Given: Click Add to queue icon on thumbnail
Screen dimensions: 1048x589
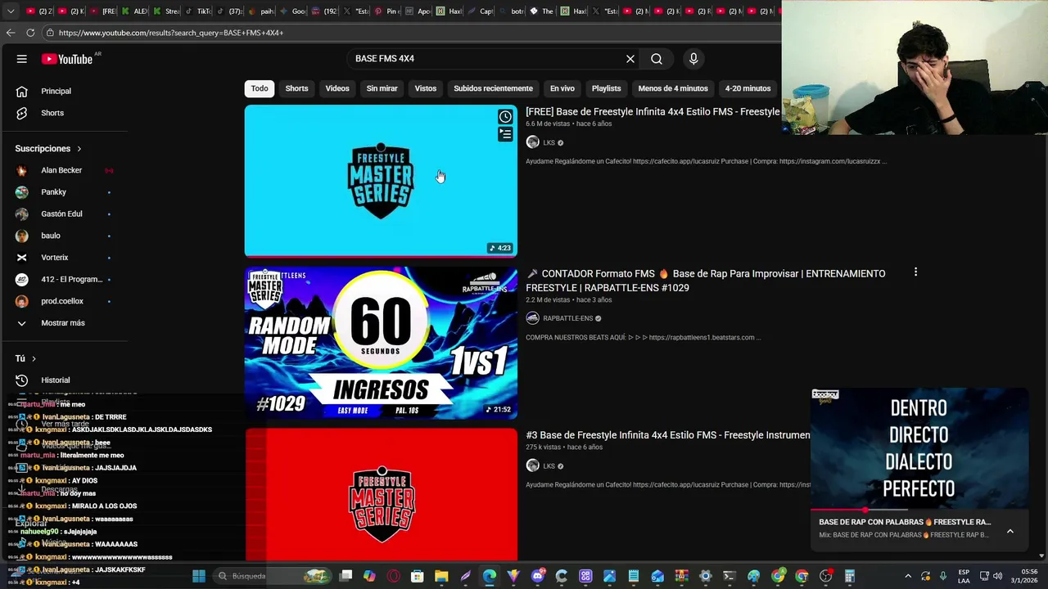Looking at the screenshot, I should pos(505,134).
